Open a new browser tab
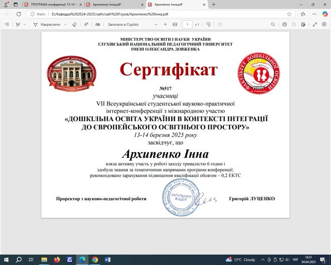Screen dimensions: 331x265 (x=214, y=5)
